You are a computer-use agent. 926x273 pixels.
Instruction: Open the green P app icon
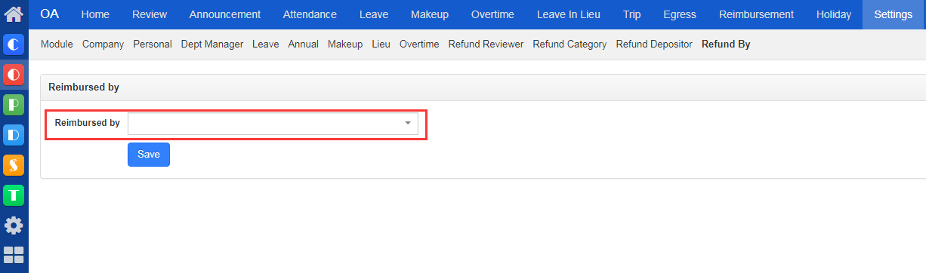14,105
